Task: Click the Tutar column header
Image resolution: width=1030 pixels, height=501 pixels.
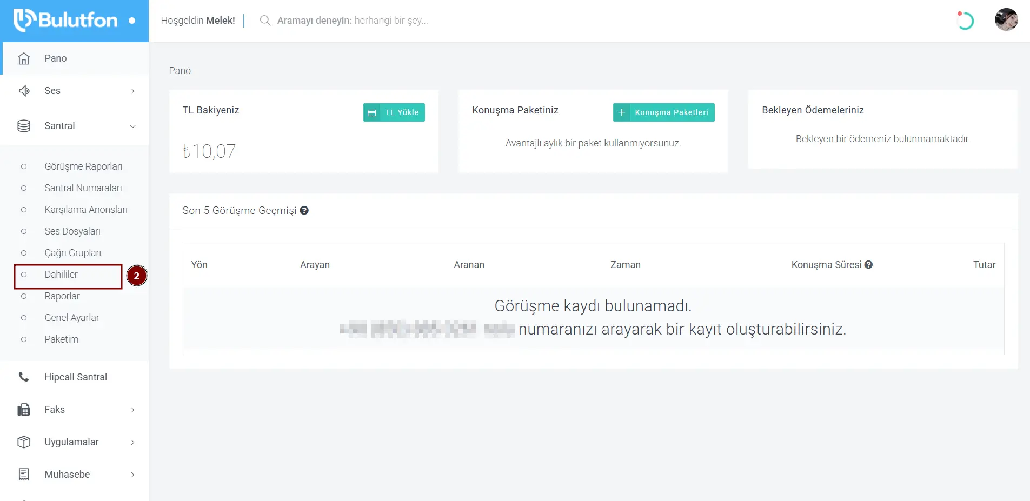Action: point(984,265)
